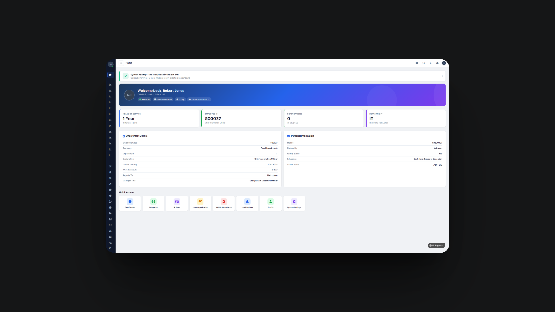Click the Employment Details heading
Image resolution: width=555 pixels, height=312 pixels.
pos(136,136)
